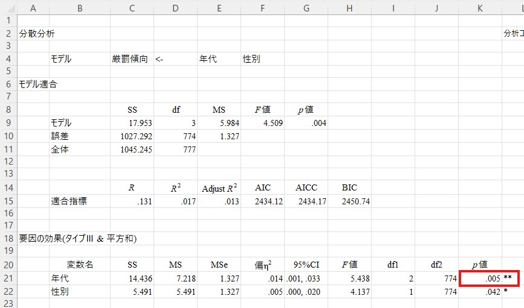Select column H header
This screenshot has height=308, width=524.
(349, 7)
